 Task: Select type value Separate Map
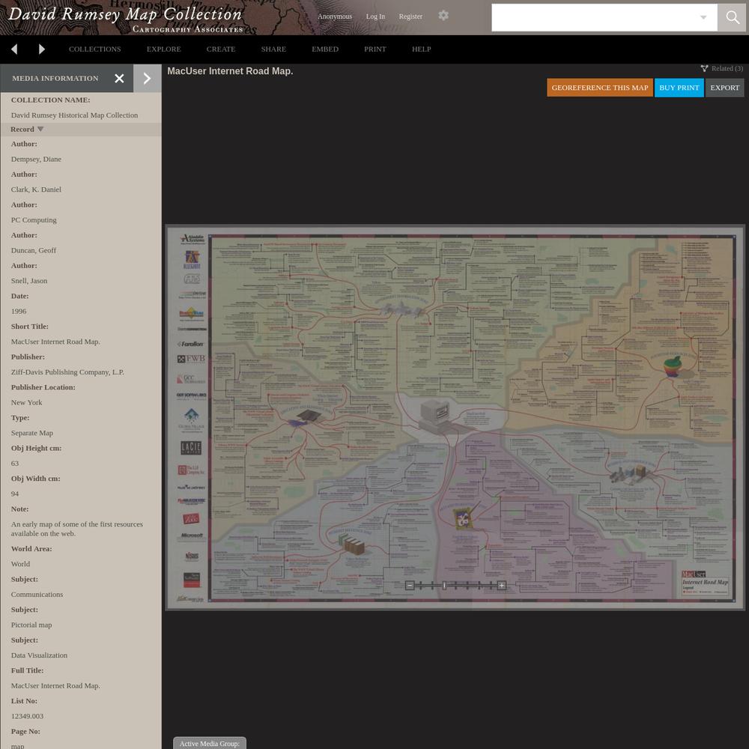32,433
